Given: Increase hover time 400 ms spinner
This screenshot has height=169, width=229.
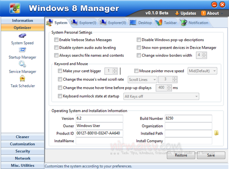Looking at the screenshot, I should (x=169, y=86).
